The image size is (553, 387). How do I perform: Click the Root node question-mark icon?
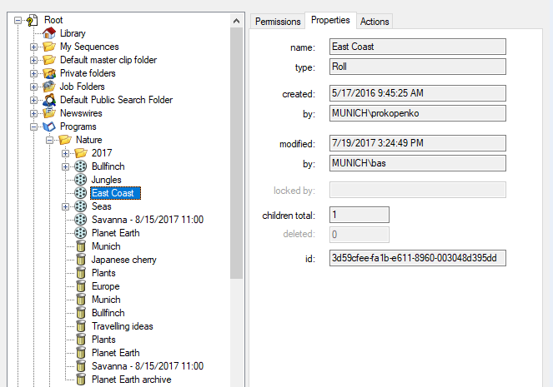click(x=32, y=21)
